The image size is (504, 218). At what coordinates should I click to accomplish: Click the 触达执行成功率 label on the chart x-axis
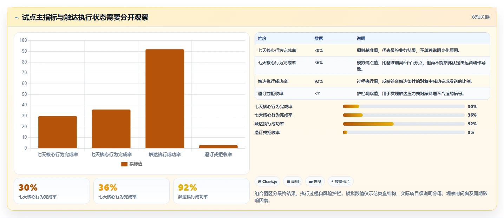165,154
